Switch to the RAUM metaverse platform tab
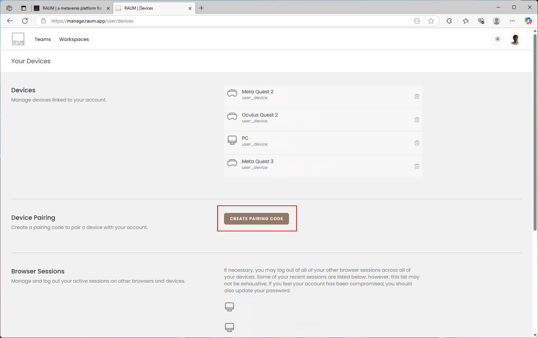Screen dimensions: 538x338 [x=72, y=8]
